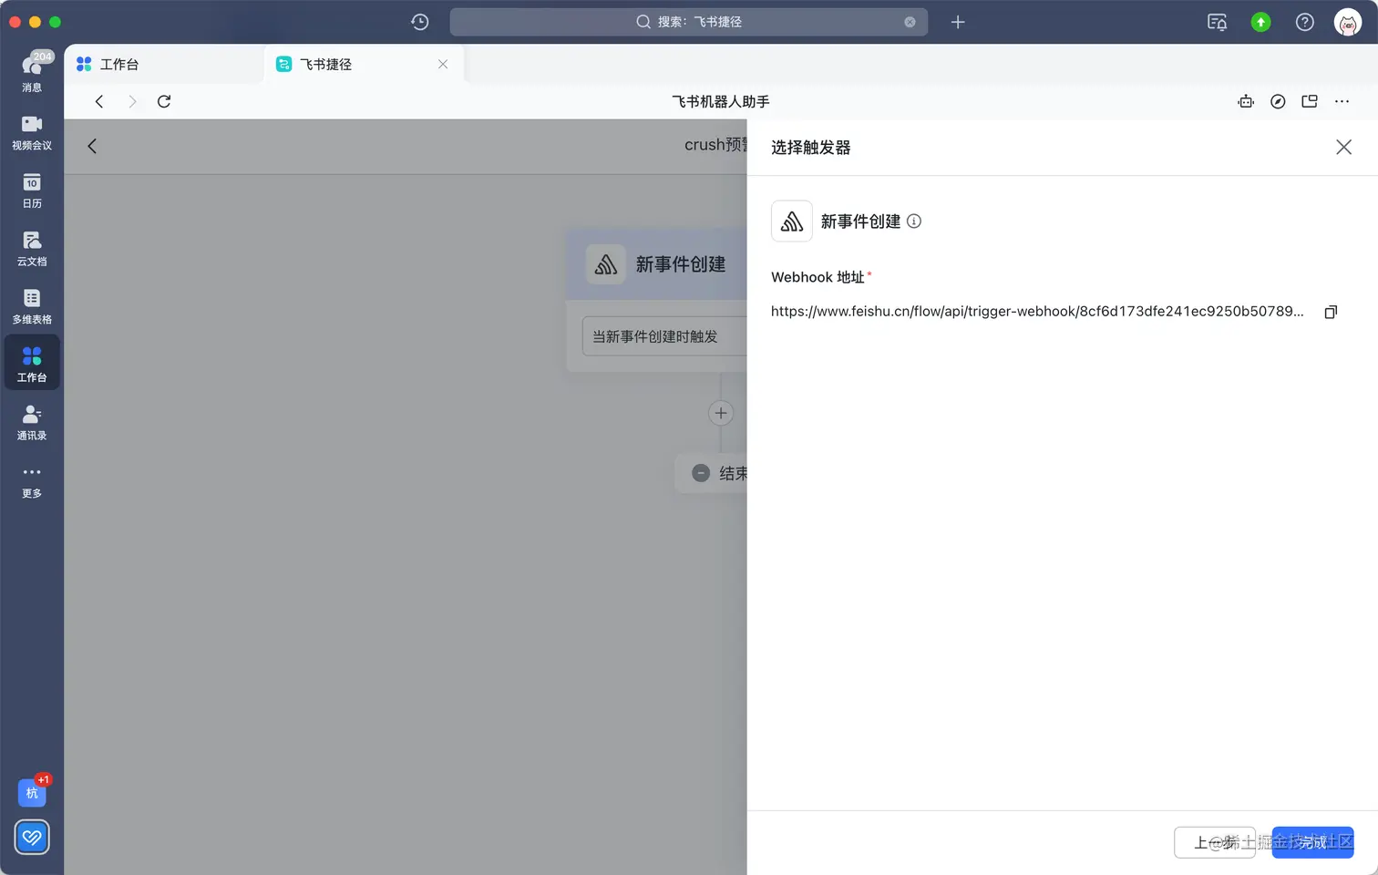Open the user profile avatar
Image resolution: width=1378 pixels, height=875 pixels.
1348,22
